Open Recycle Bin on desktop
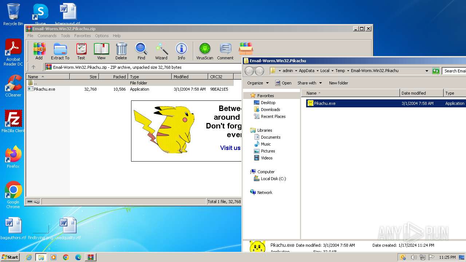Screen dimensions: 466x262 (x=13, y=15)
